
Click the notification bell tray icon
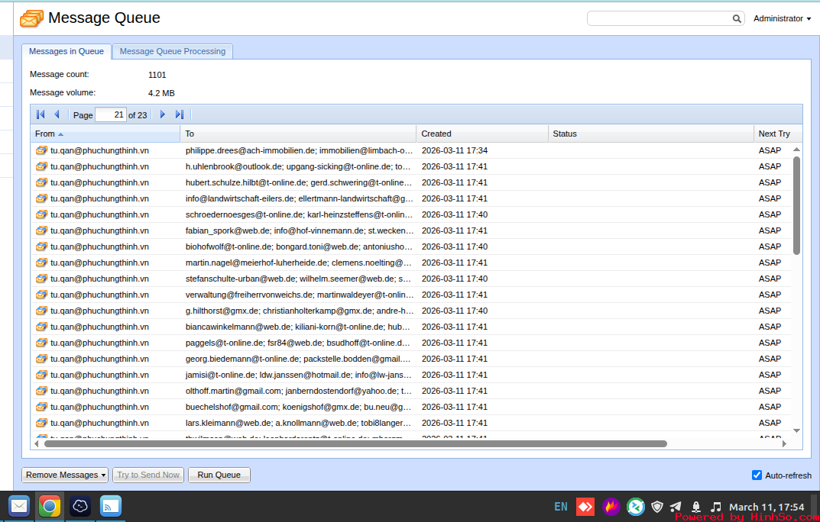coord(696,507)
